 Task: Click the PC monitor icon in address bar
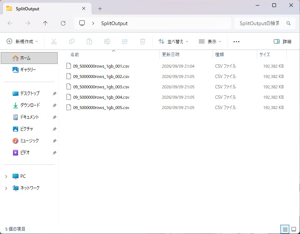[82, 23]
